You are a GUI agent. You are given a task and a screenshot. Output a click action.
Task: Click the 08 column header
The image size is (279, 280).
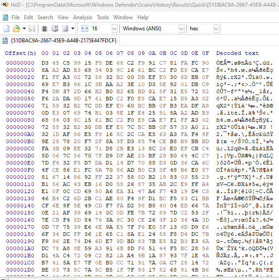131,53
